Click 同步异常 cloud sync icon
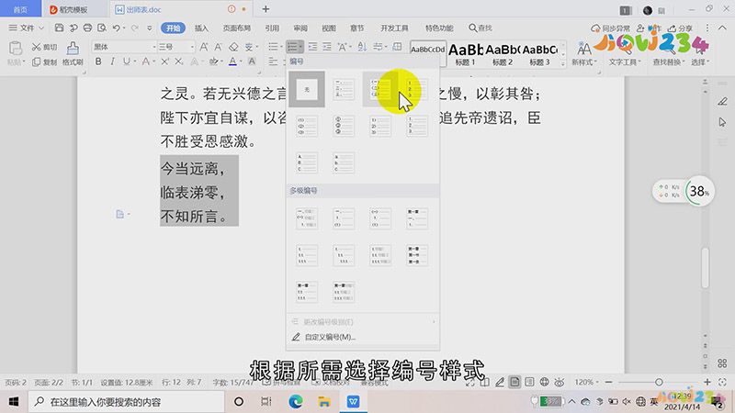 (610, 28)
